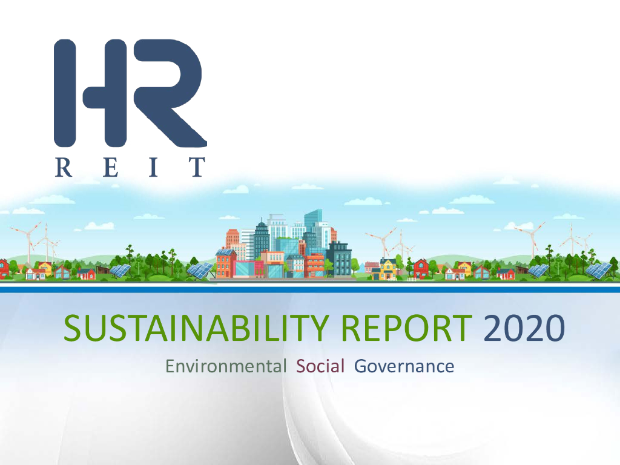This screenshot has height=465, width=620.
Task: Click the word 'Social'
Action: (320, 366)
